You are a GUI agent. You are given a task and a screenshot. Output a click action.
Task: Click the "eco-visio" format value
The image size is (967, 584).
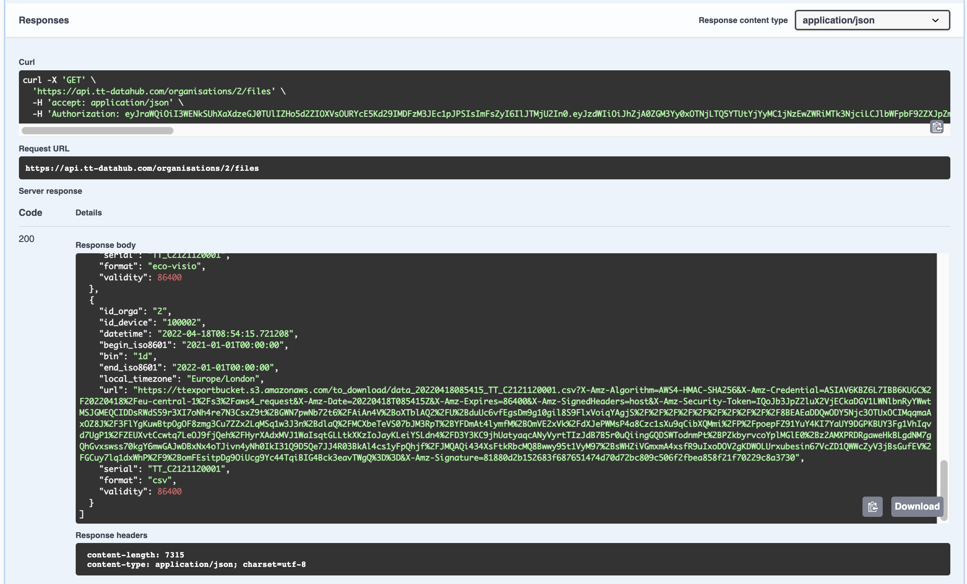pos(174,266)
